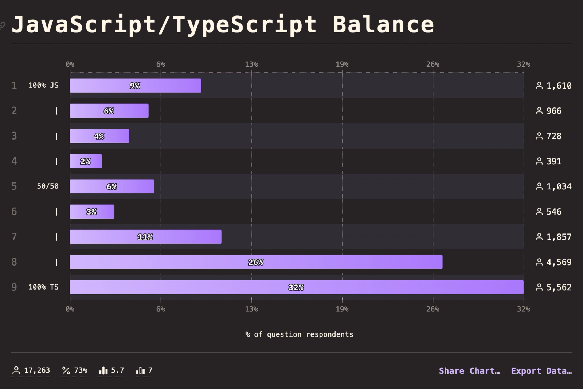Click the count 1,034 for 50/50
This screenshot has height=389, width=583.
point(559,186)
